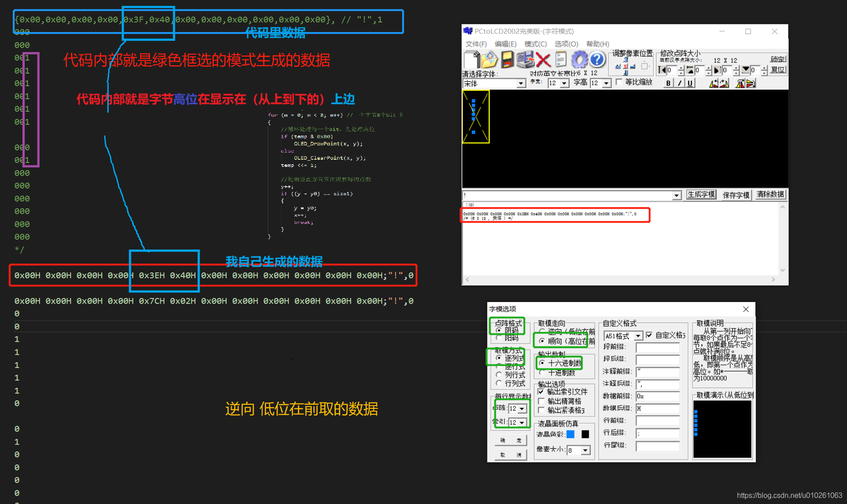
Task: Open the 帮助(H) menu
Action: point(598,44)
